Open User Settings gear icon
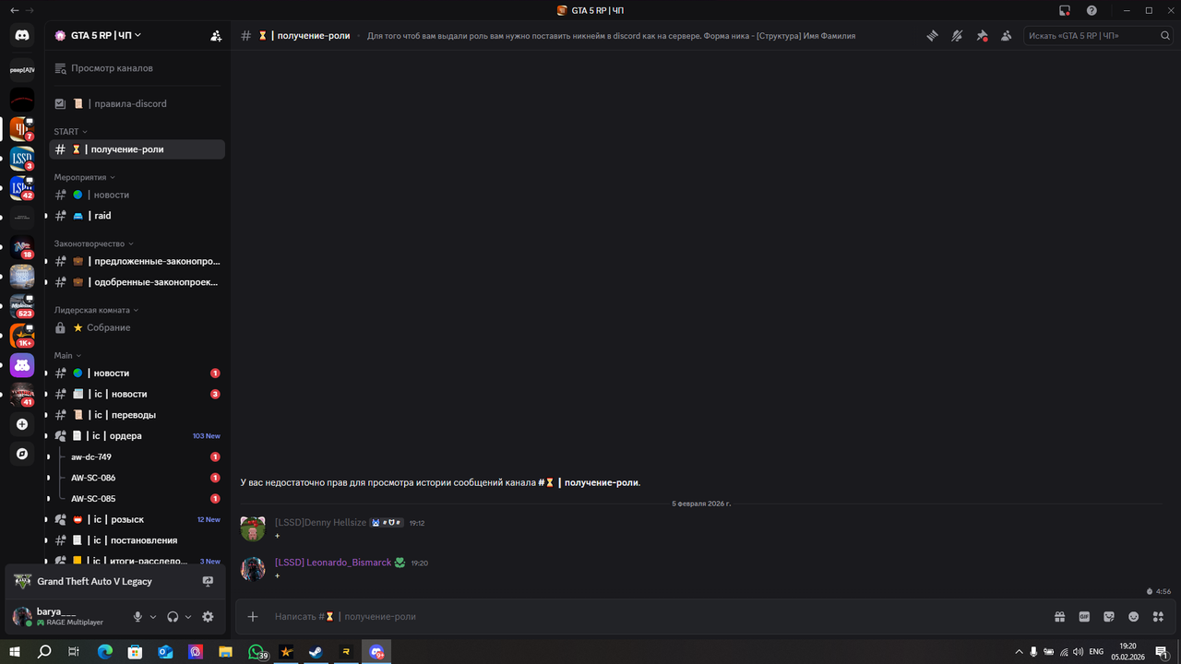 click(x=208, y=617)
